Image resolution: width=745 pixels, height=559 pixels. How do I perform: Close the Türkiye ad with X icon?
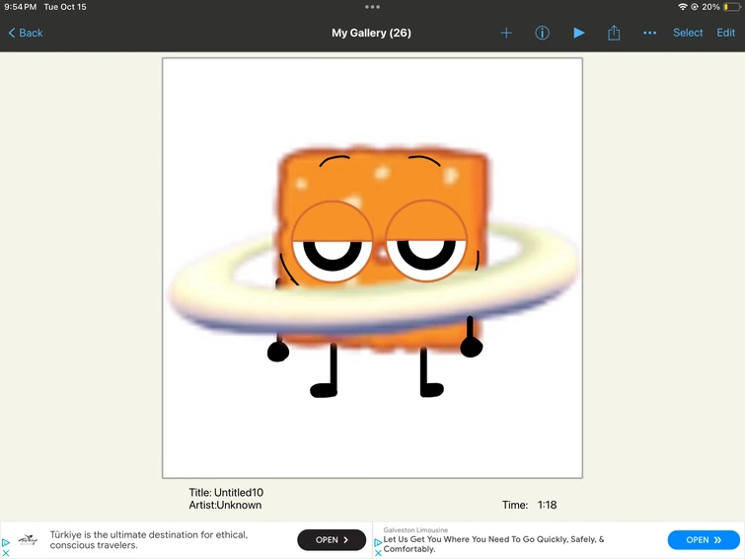tap(6, 553)
